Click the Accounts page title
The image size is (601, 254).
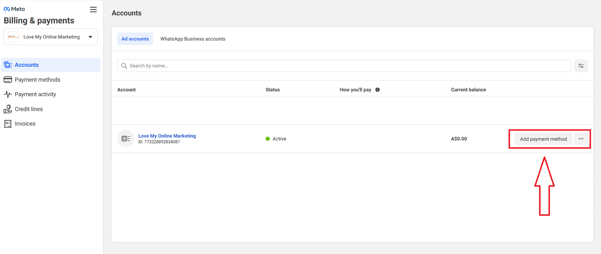pyautogui.click(x=126, y=13)
